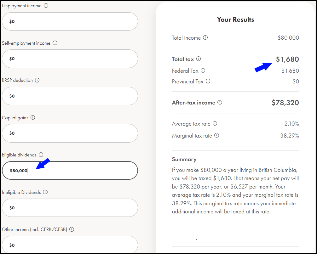The height and width of the screenshot is (254, 317).
Task: Click the Ineligible Dividends input box
Action: pyautogui.click(x=70, y=207)
